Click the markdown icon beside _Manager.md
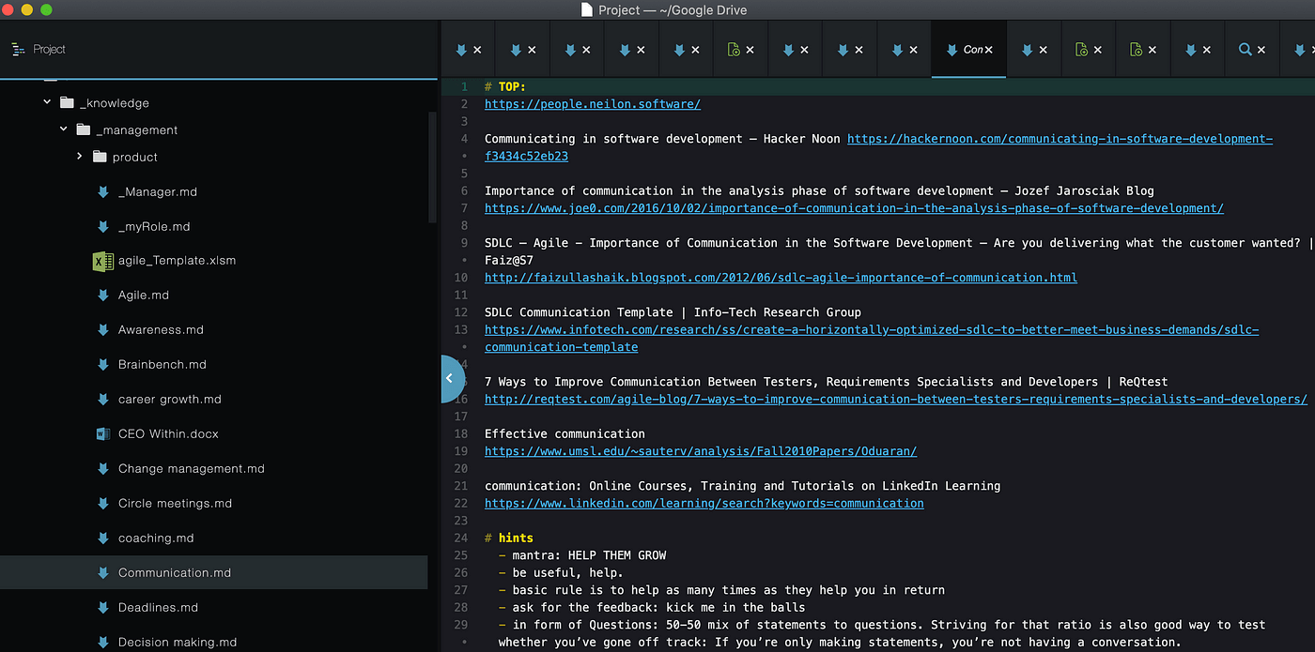The image size is (1315, 652). click(x=102, y=192)
